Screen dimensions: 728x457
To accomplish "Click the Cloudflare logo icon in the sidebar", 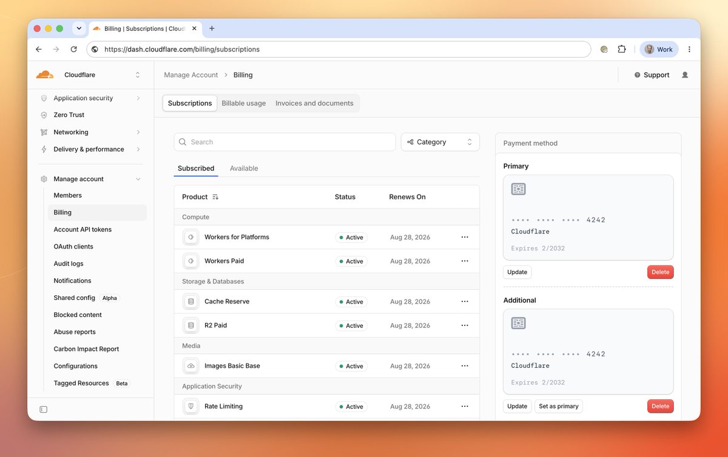I will [45, 75].
